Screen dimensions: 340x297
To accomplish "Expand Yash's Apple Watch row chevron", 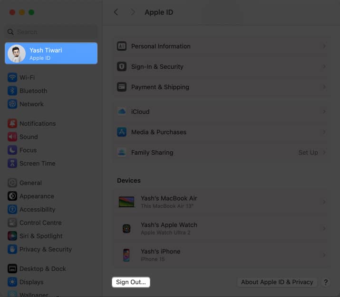I will pyautogui.click(x=324, y=228).
